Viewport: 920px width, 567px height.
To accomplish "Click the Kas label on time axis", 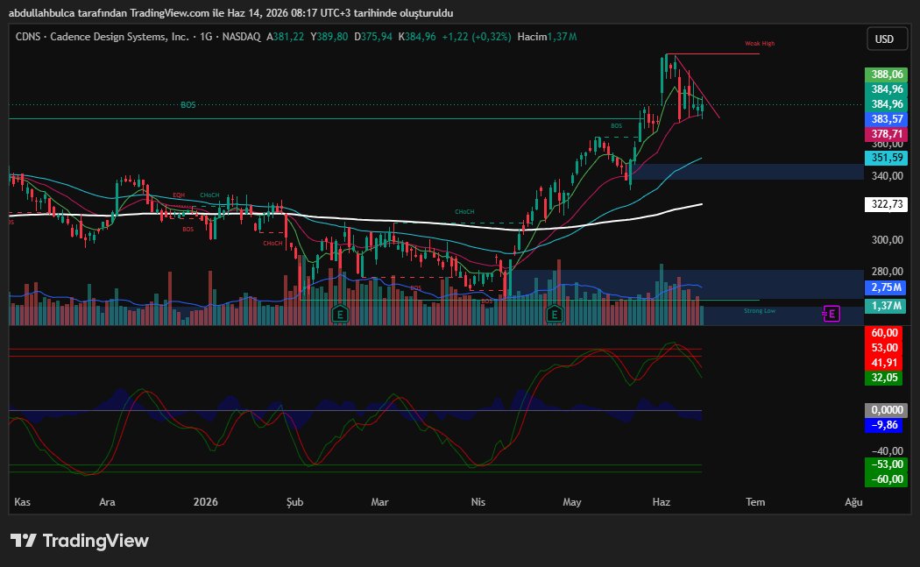I will pos(22,502).
